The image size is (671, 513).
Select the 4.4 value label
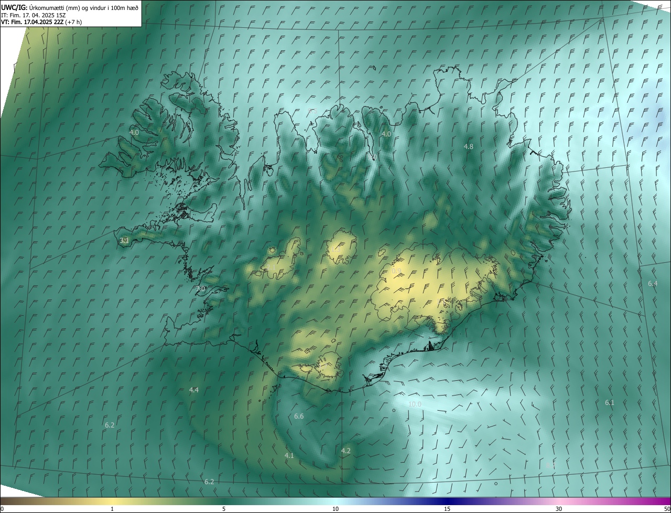(194, 390)
